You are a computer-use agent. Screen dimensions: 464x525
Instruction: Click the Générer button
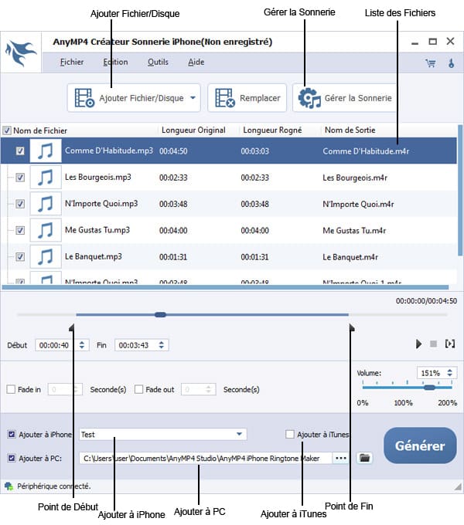[420, 445]
